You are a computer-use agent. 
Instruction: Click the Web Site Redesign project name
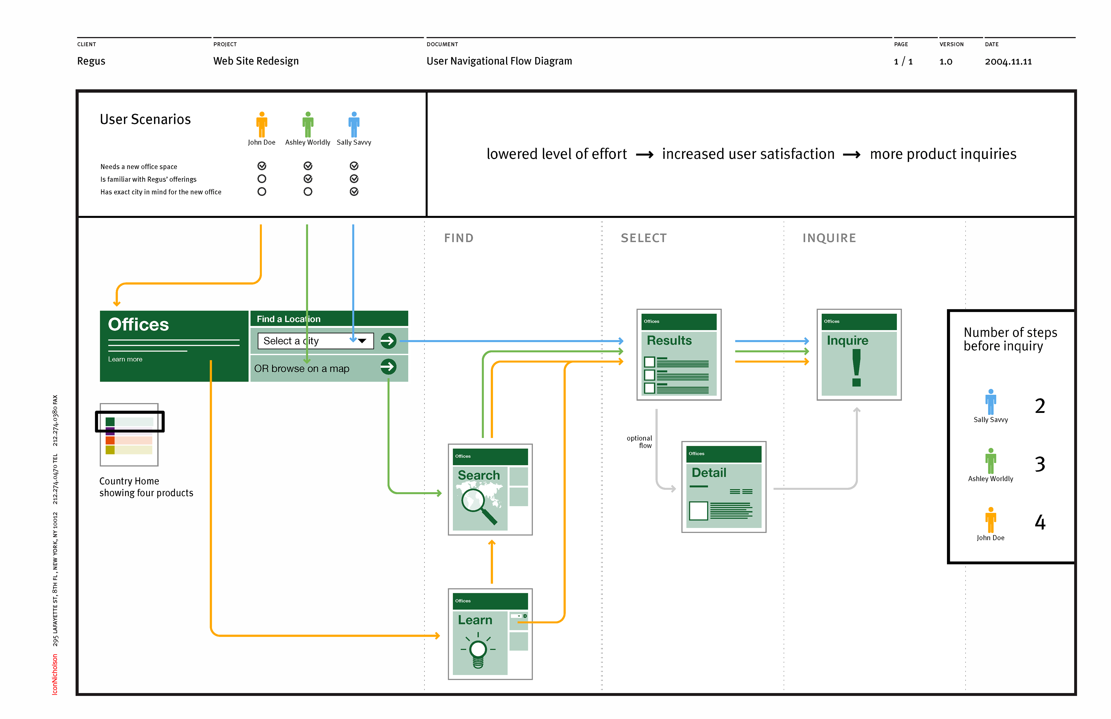pos(256,61)
